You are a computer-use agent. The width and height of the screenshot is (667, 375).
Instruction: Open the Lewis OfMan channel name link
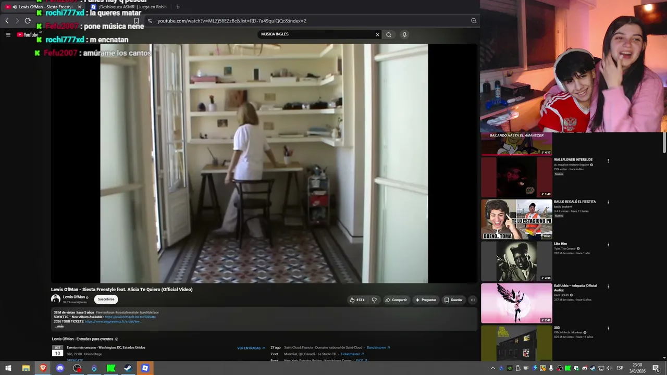74,297
